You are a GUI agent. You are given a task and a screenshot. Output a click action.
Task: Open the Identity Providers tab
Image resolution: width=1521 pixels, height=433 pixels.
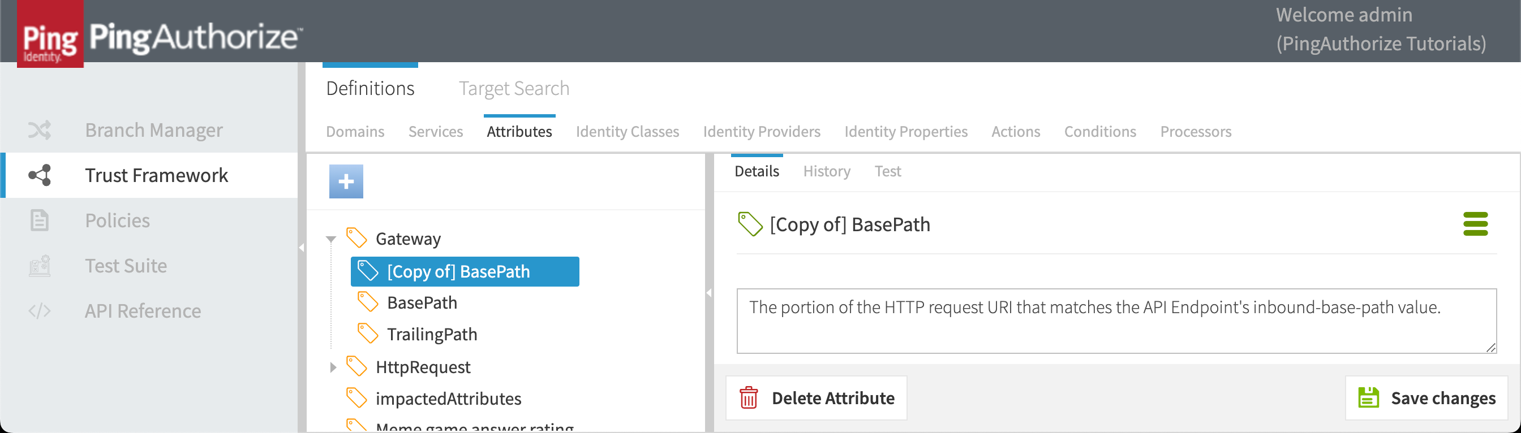pyautogui.click(x=761, y=132)
